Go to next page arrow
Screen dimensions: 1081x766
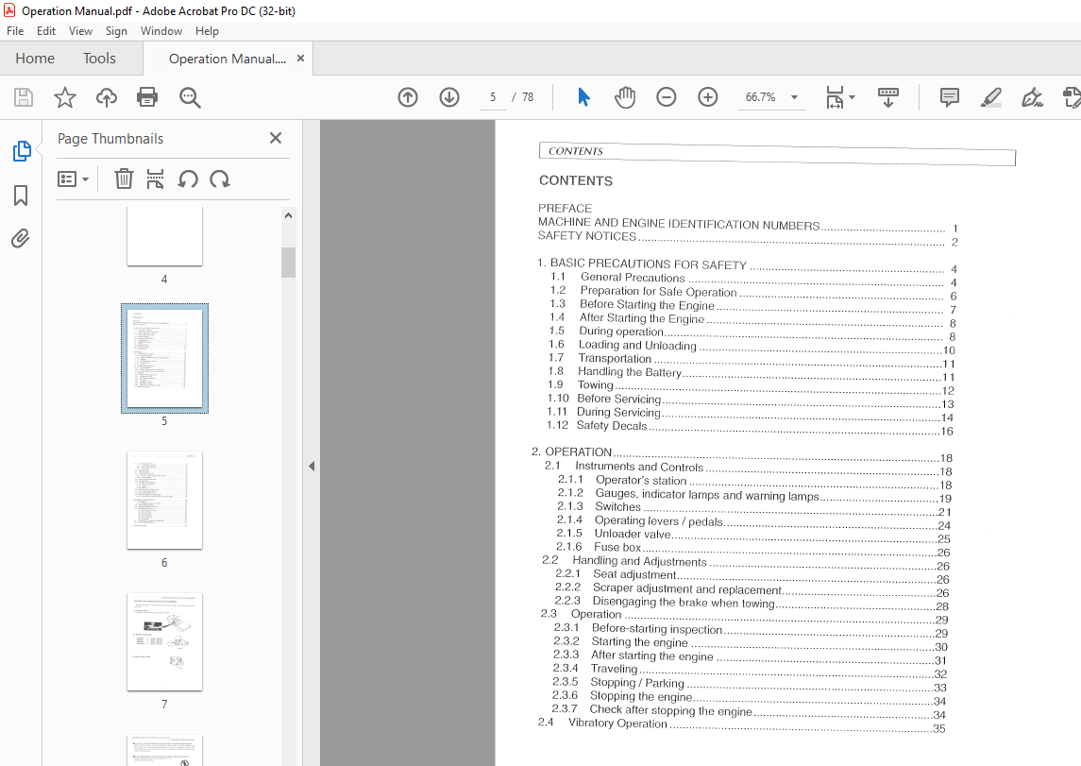pyautogui.click(x=449, y=97)
